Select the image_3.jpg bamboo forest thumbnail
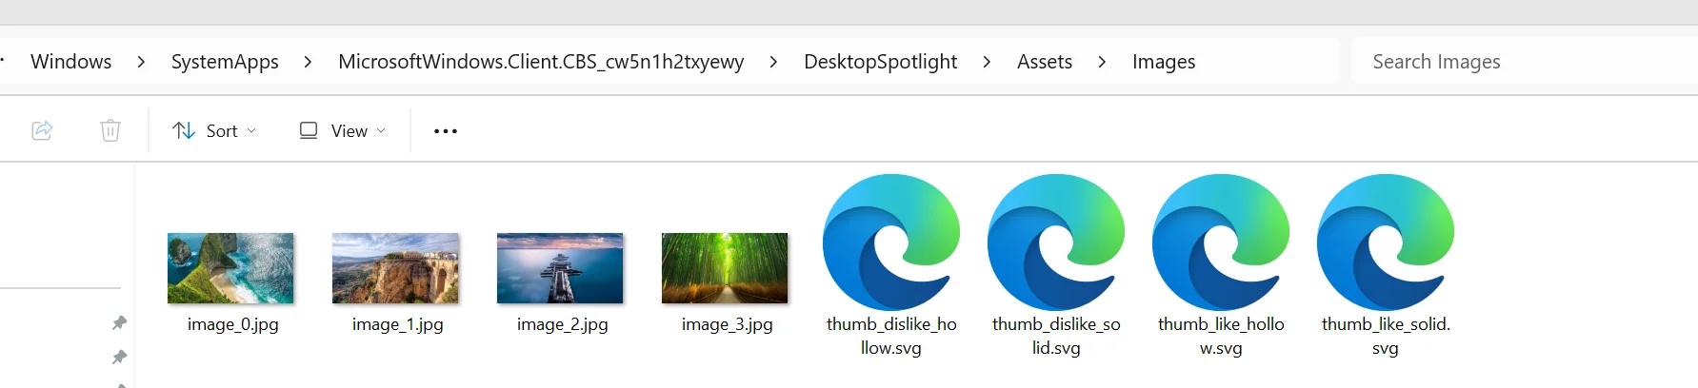1698x388 pixels. (725, 268)
